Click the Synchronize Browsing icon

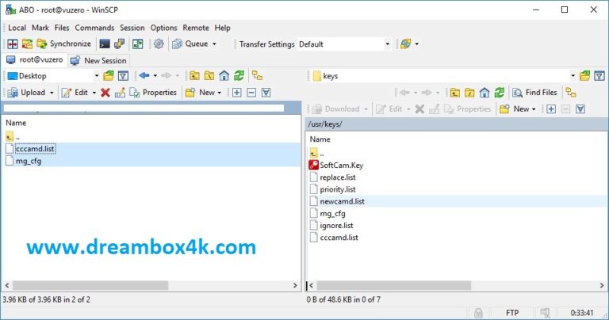coord(137,44)
